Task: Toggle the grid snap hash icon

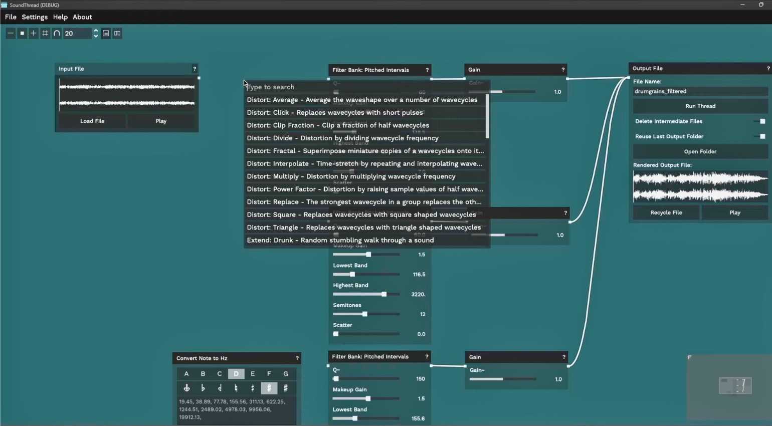Action: tap(45, 34)
